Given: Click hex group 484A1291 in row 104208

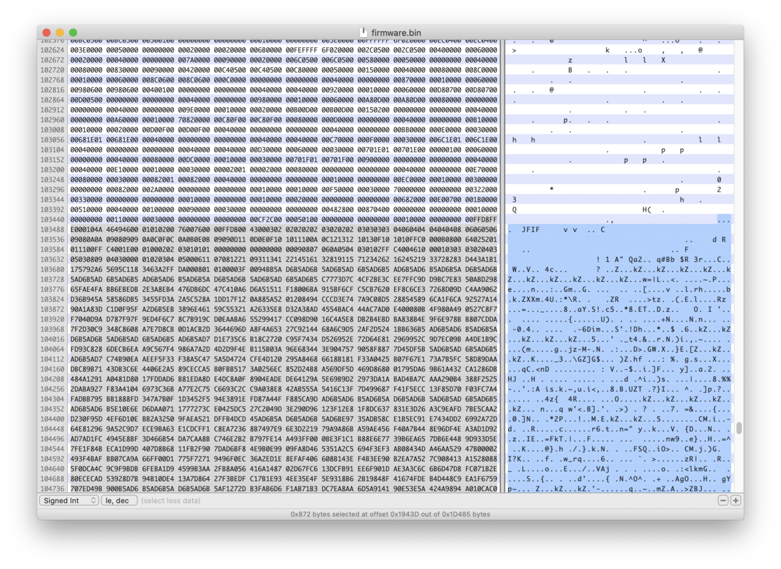Looking at the screenshot, I should tap(86, 379).
